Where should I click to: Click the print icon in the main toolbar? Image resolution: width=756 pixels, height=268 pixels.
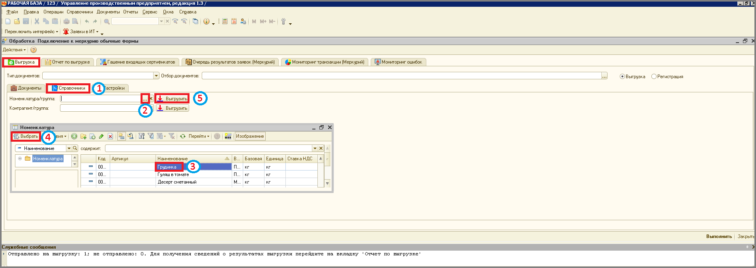click(x=66, y=21)
